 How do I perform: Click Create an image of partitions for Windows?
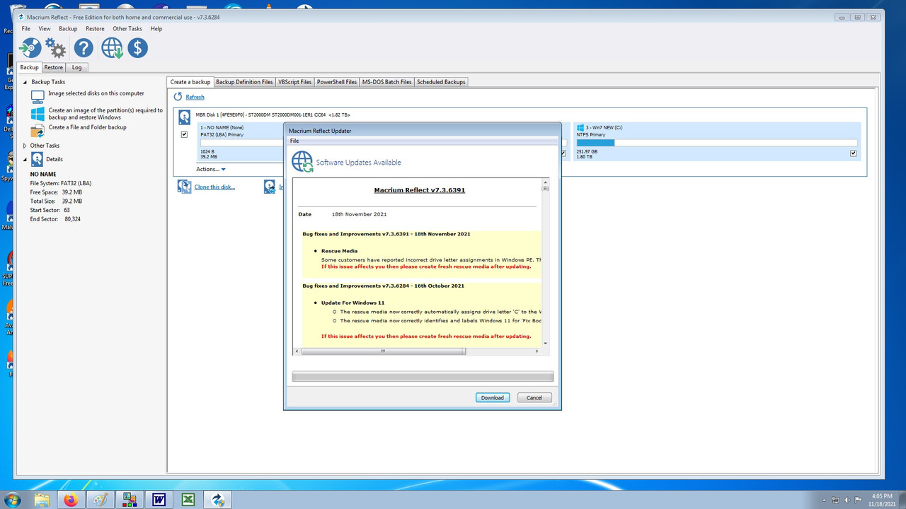[x=105, y=114]
